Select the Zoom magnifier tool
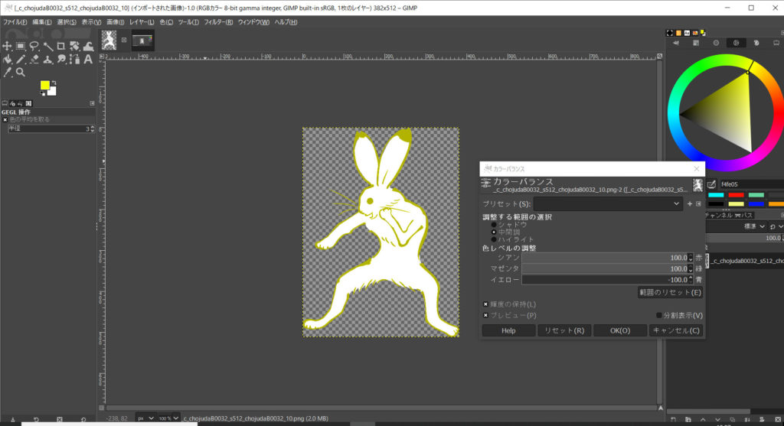784x426 pixels. (21, 73)
